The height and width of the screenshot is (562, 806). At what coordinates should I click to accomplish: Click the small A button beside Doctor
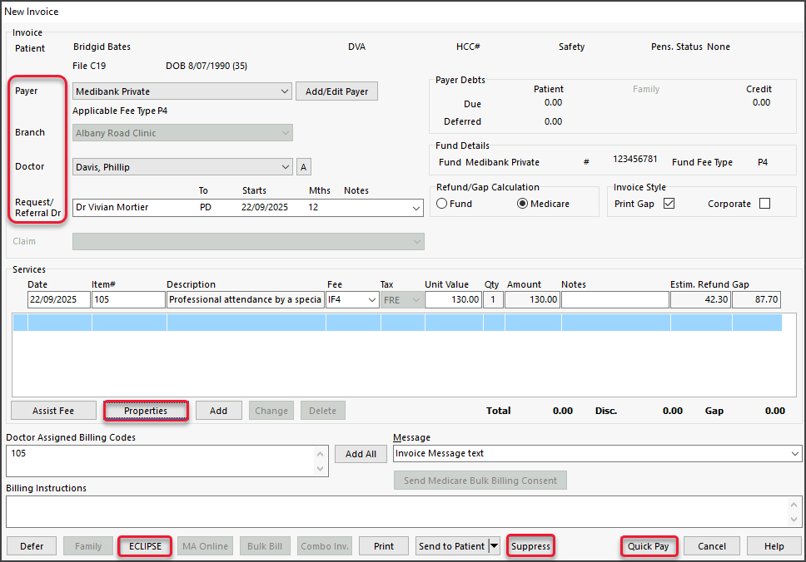point(304,167)
